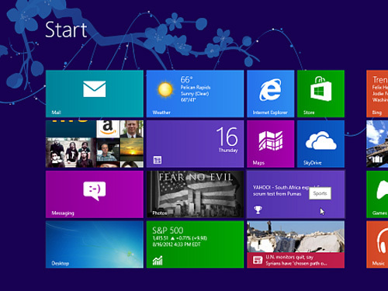Click the 'S&P 500' heading
This screenshot has width=388, height=291.
[168, 230]
